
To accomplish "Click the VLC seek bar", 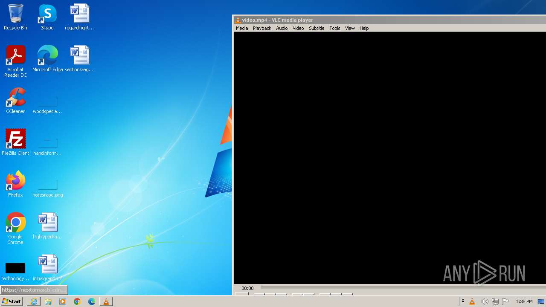I will (403, 288).
